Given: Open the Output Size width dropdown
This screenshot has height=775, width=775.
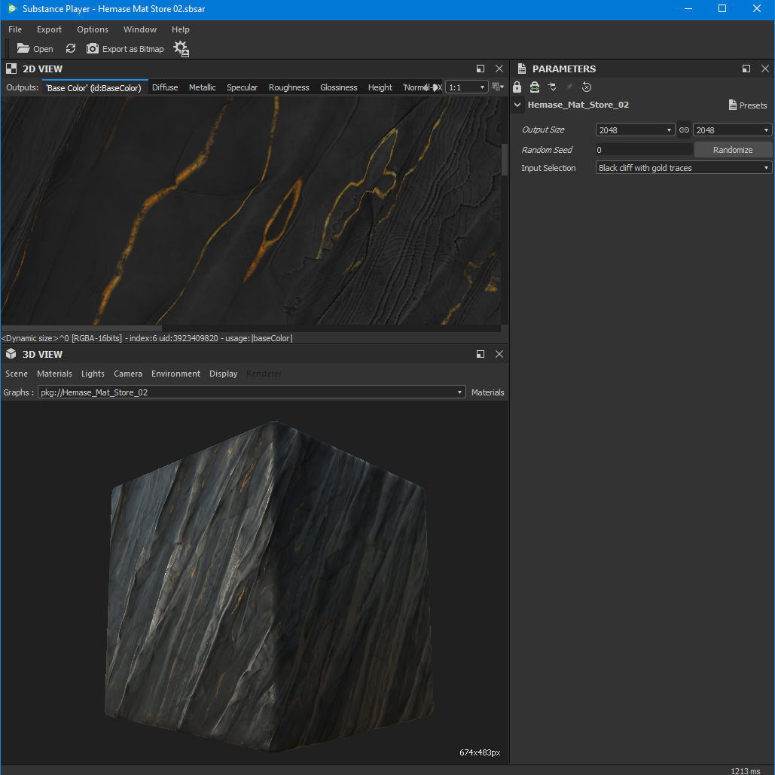Looking at the screenshot, I should [635, 130].
